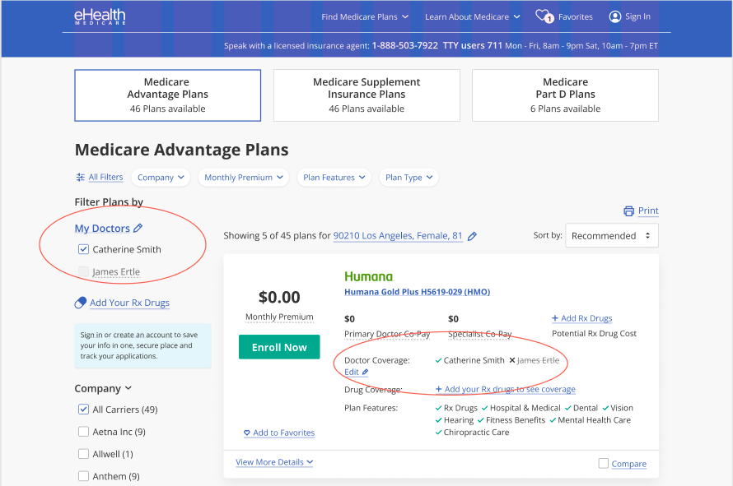The width and height of the screenshot is (733, 486).
Task: Open the Monthly Premium filter dropdown
Action: click(244, 178)
